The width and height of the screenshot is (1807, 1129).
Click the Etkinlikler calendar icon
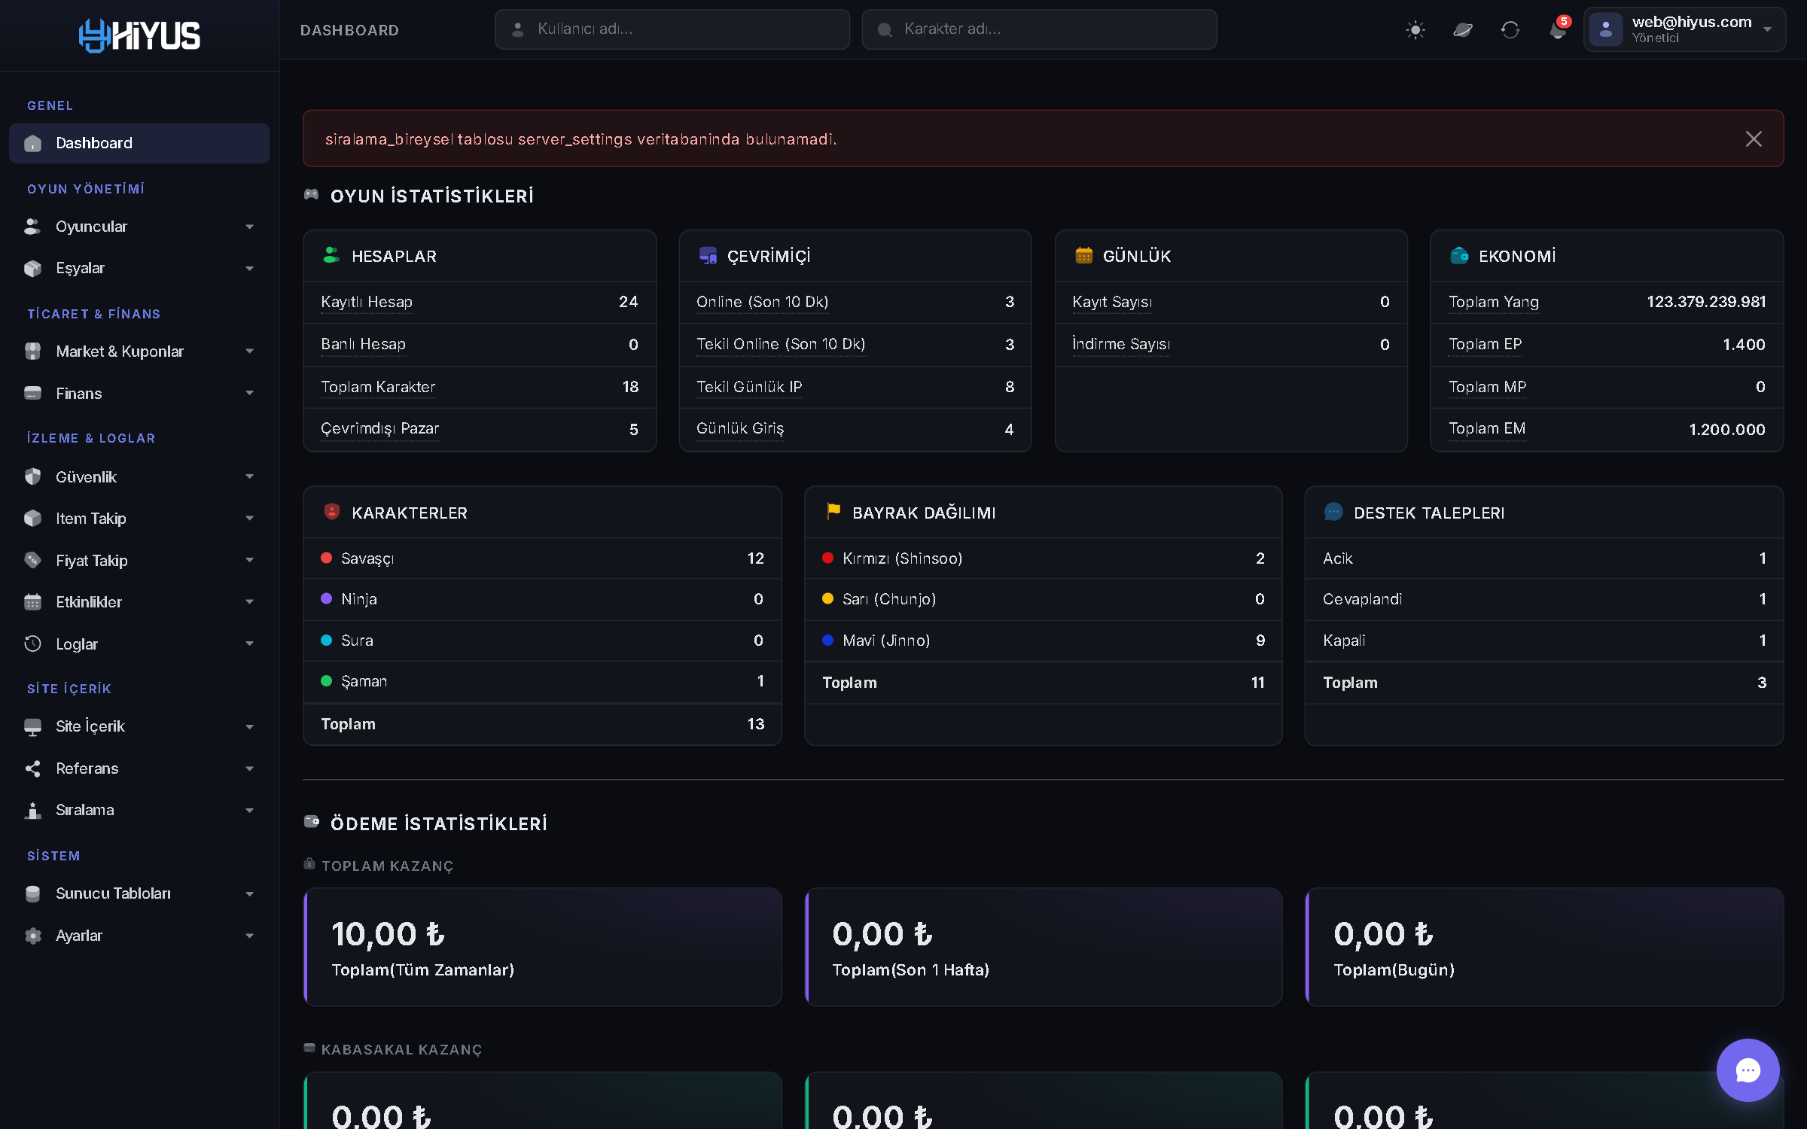click(33, 602)
